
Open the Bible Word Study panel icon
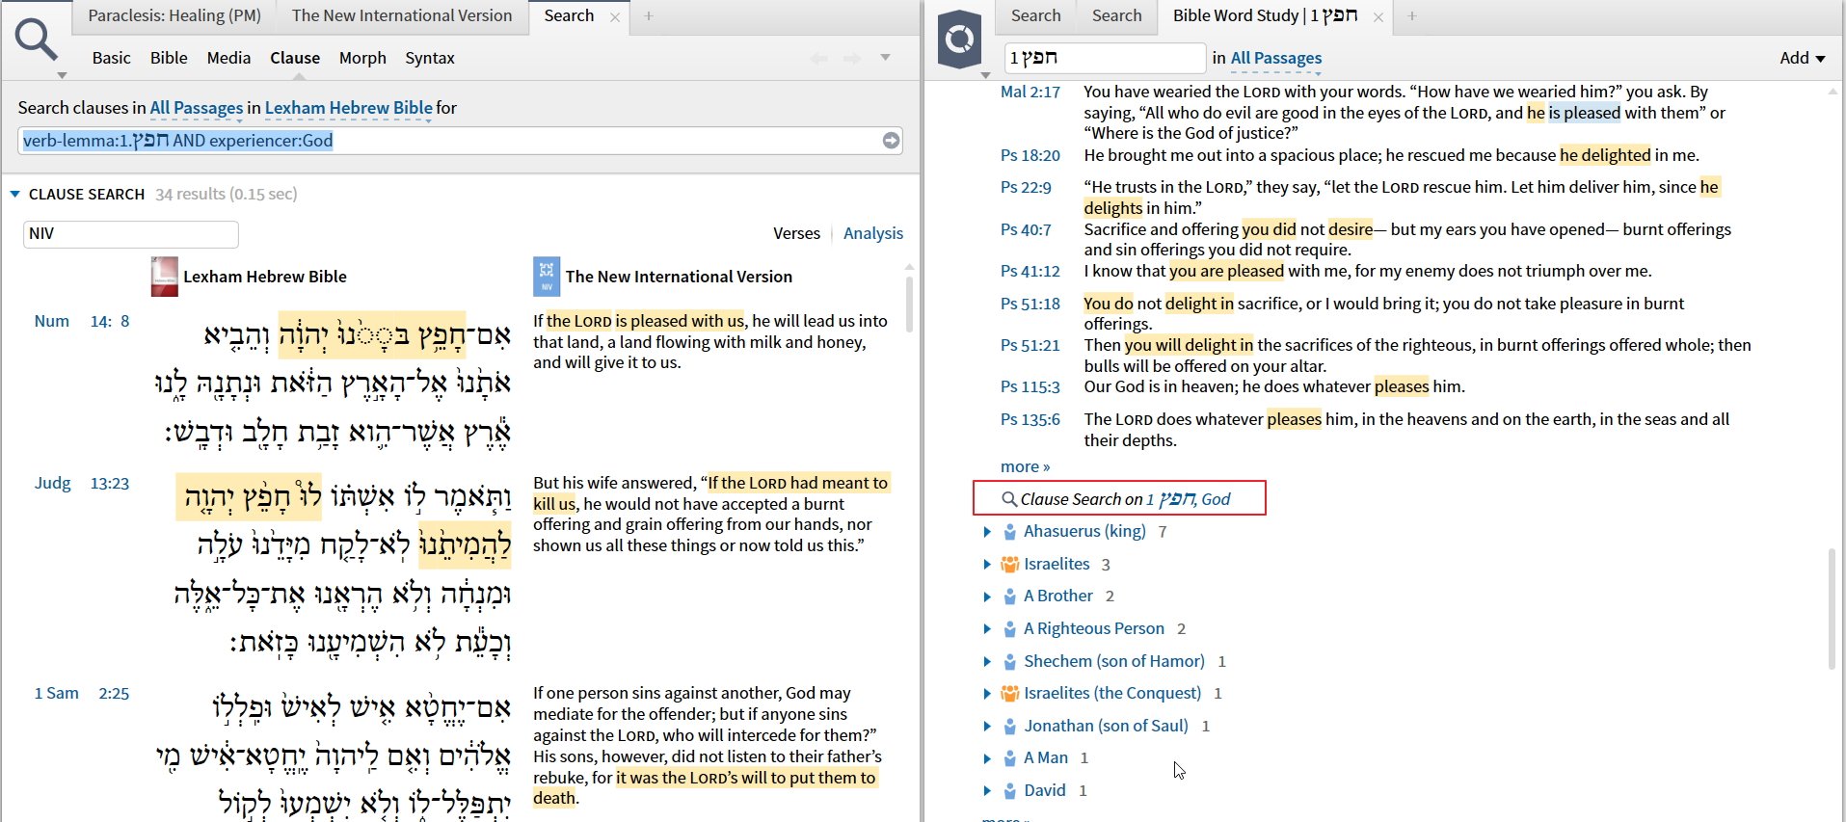pyautogui.click(x=959, y=40)
